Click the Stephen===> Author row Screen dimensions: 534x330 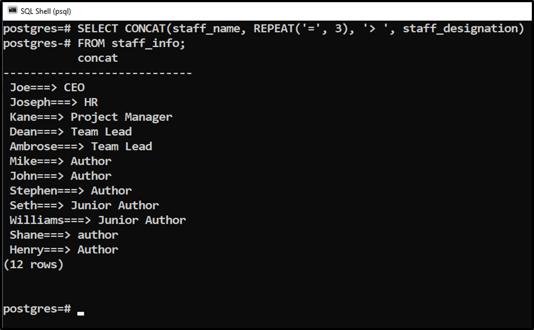(71, 191)
